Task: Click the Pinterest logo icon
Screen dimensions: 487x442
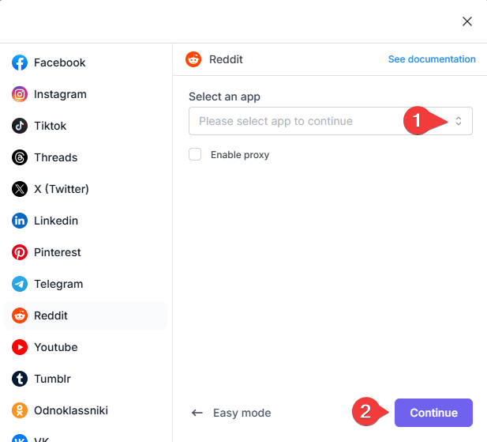Action: pyautogui.click(x=20, y=252)
